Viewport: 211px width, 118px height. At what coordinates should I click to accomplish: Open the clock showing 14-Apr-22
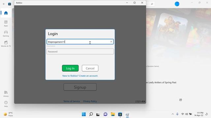[x=199, y=114]
